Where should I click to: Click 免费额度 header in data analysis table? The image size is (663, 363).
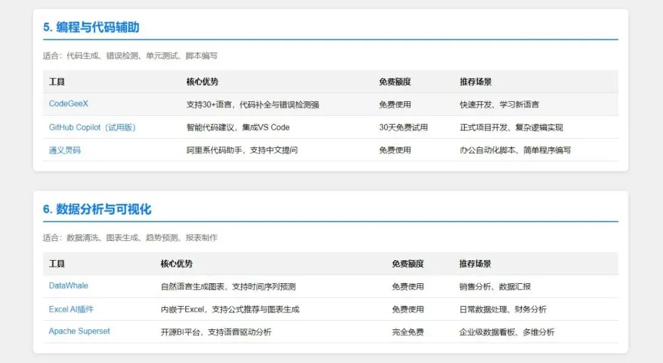click(x=408, y=264)
